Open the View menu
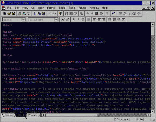The image size is (156, 122). [x=25, y=8]
